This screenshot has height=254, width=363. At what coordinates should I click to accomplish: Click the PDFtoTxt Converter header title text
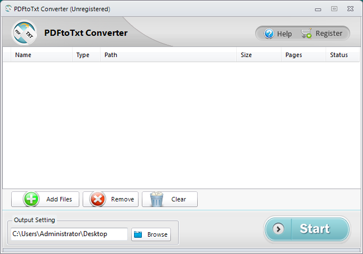pyautogui.click(x=85, y=33)
